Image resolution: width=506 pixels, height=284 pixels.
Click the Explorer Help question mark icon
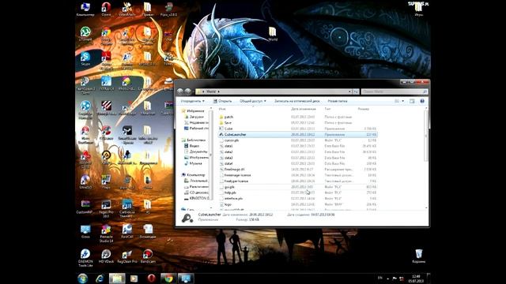click(x=422, y=101)
